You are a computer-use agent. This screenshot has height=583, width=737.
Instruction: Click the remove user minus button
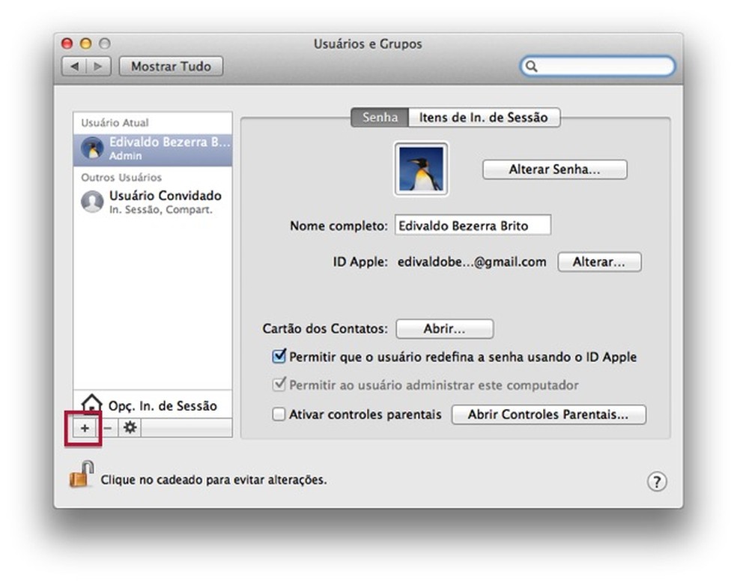pyautogui.click(x=108, y=428)
